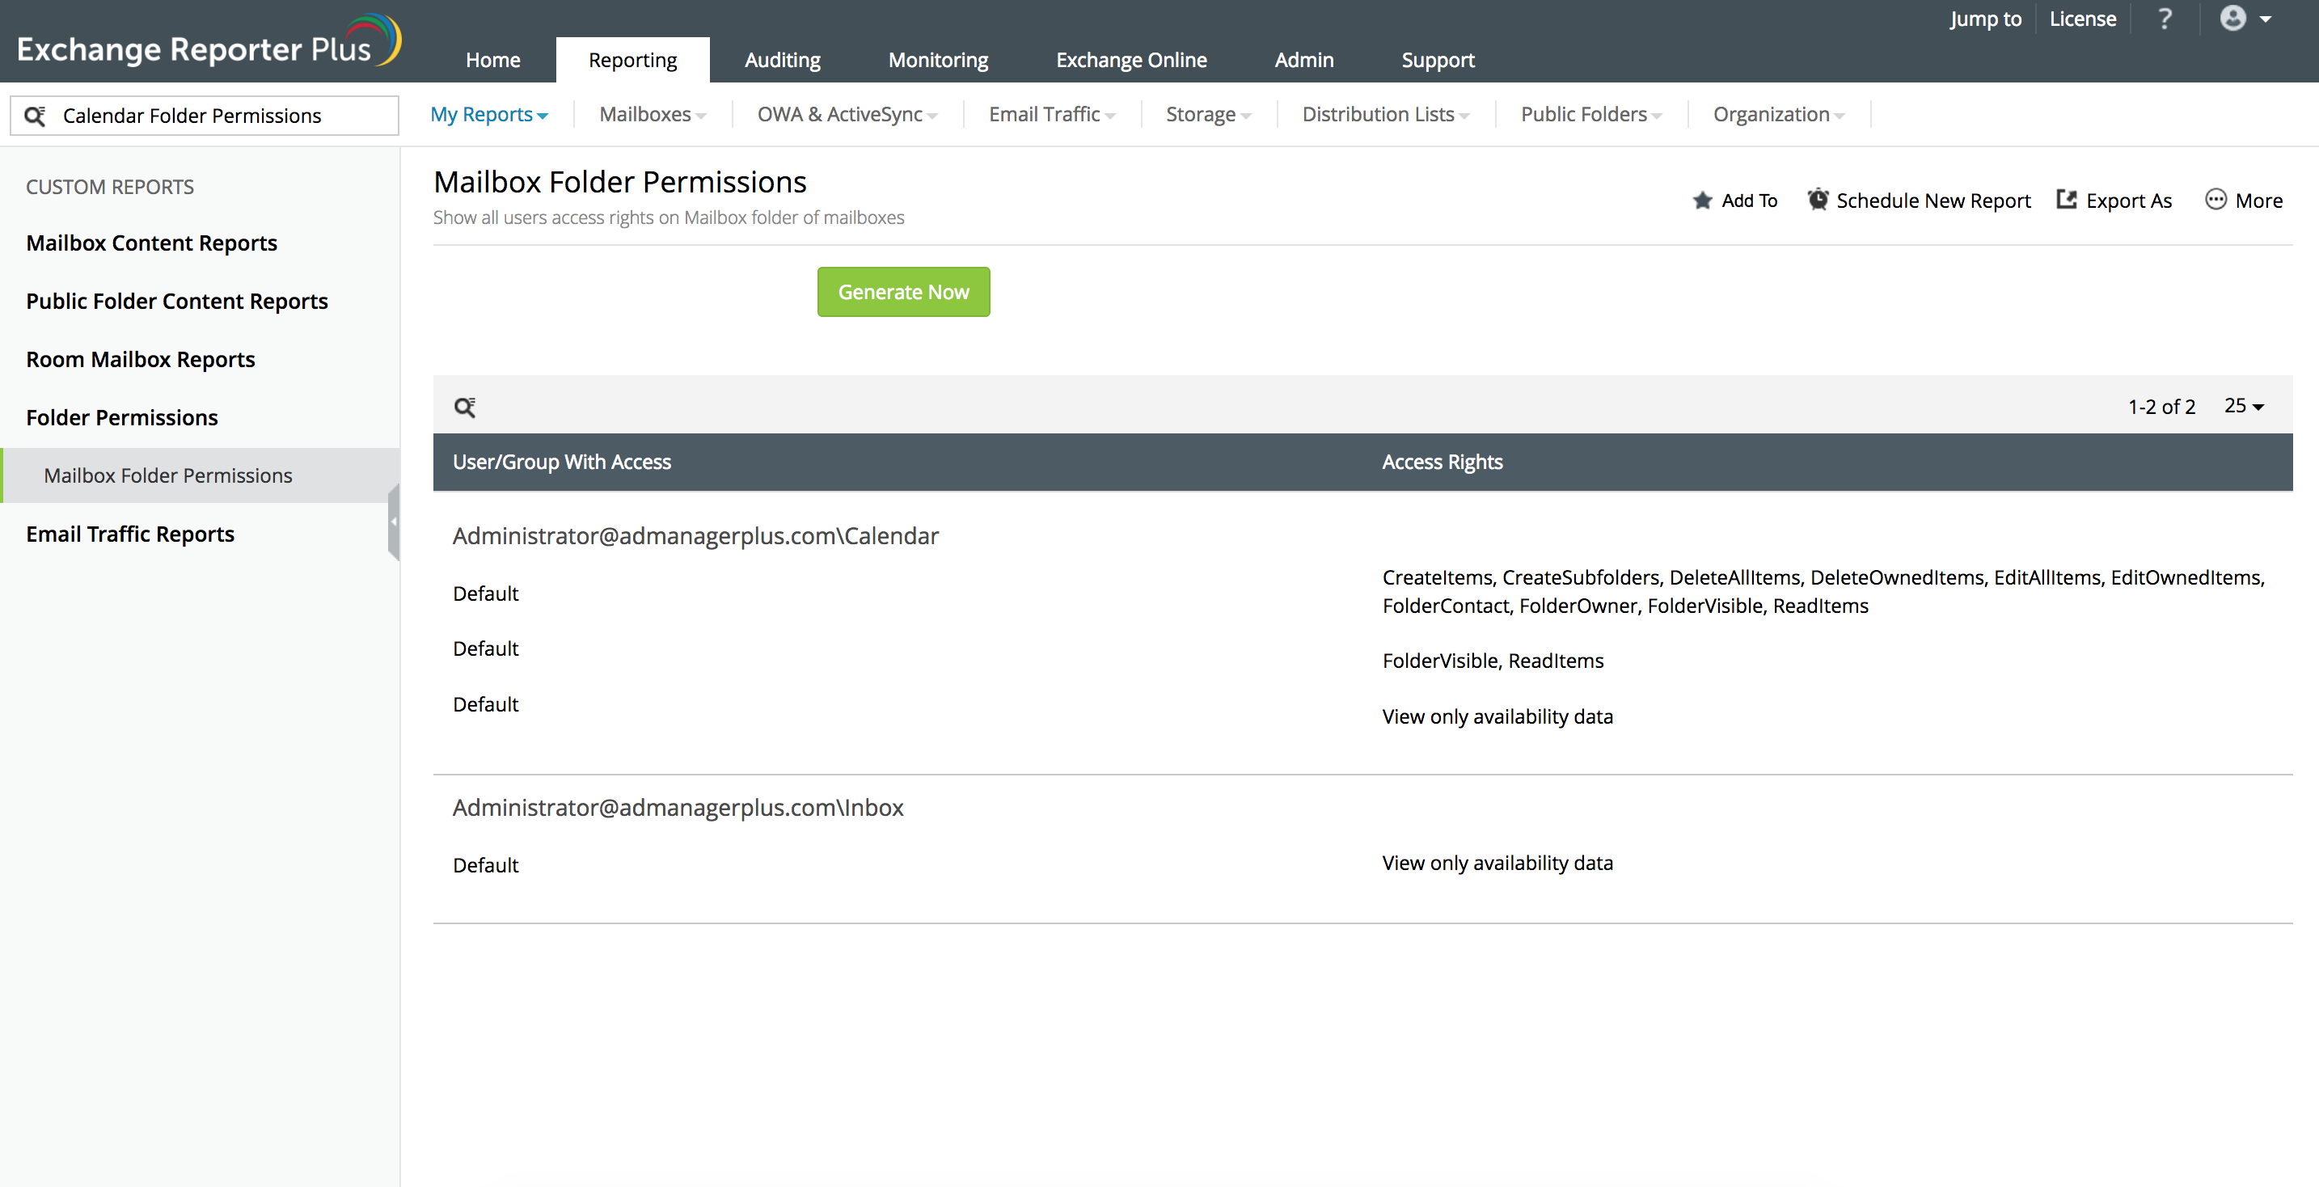
Task: Change rows per page dropdown showing 25
Action: click(2243, 407)
